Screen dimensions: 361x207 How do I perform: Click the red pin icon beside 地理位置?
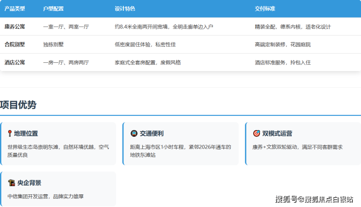coord(10,133)
